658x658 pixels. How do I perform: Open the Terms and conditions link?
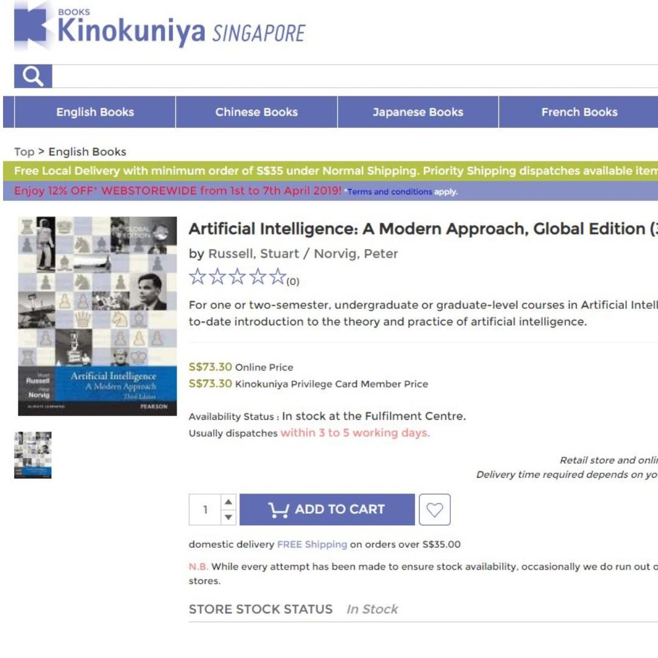click(389, 192)
